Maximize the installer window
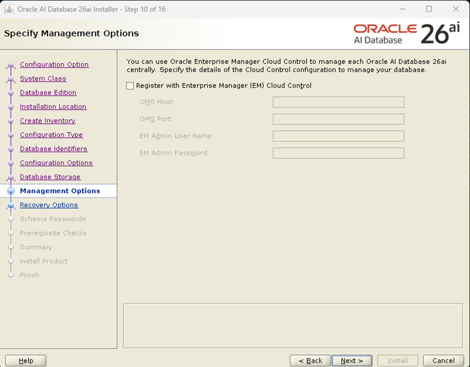Viewport: 470px width, 367px height. (429, 9)
